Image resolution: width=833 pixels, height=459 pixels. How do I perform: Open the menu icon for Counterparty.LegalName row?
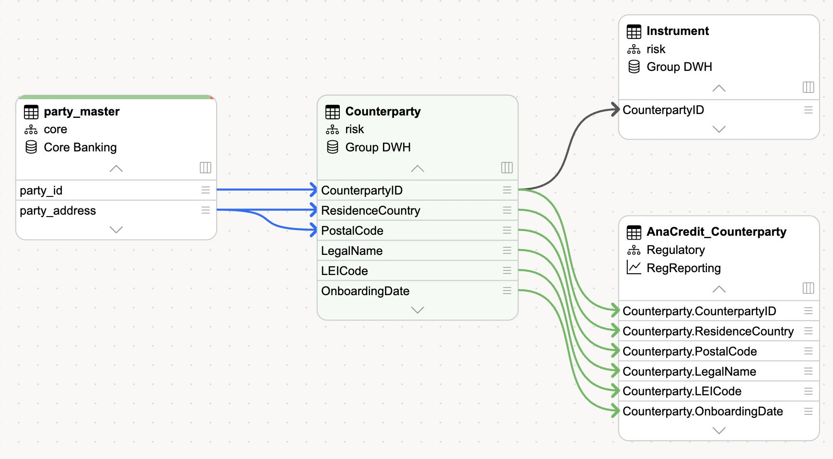809,371
